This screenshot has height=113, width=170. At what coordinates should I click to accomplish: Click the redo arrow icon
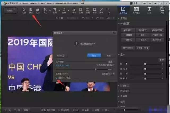[97, 18]
